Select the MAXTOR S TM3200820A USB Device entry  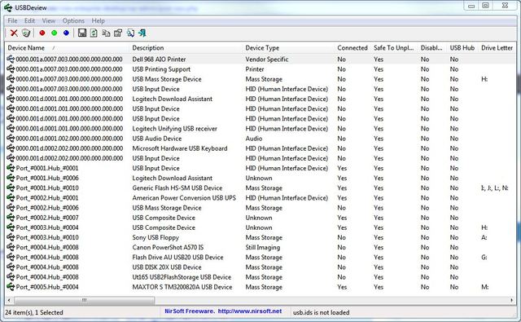click(182, 287)
